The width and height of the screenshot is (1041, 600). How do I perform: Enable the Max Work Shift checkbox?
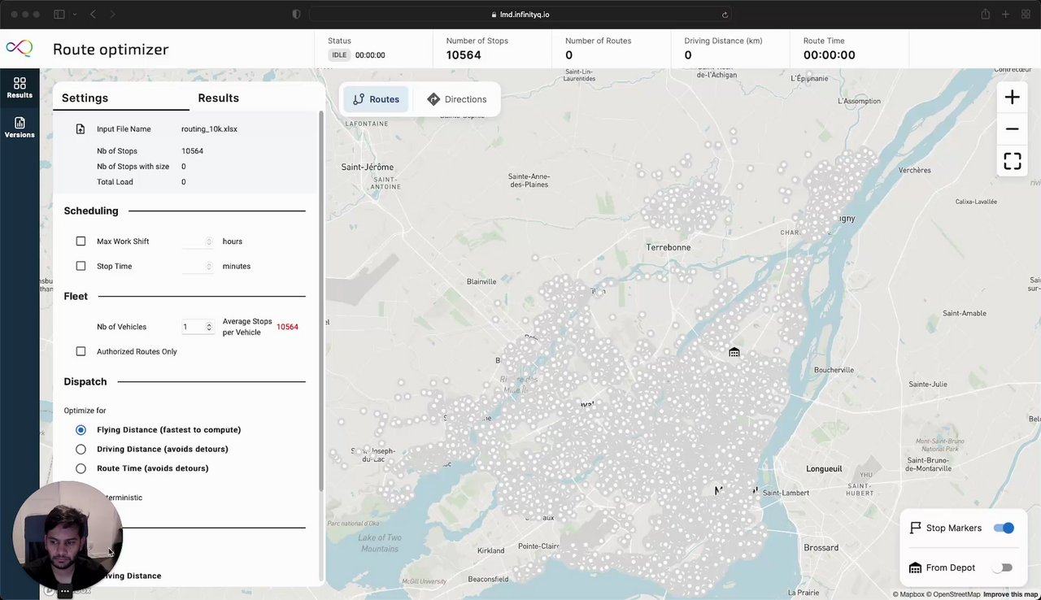click(x=81, y=241)
